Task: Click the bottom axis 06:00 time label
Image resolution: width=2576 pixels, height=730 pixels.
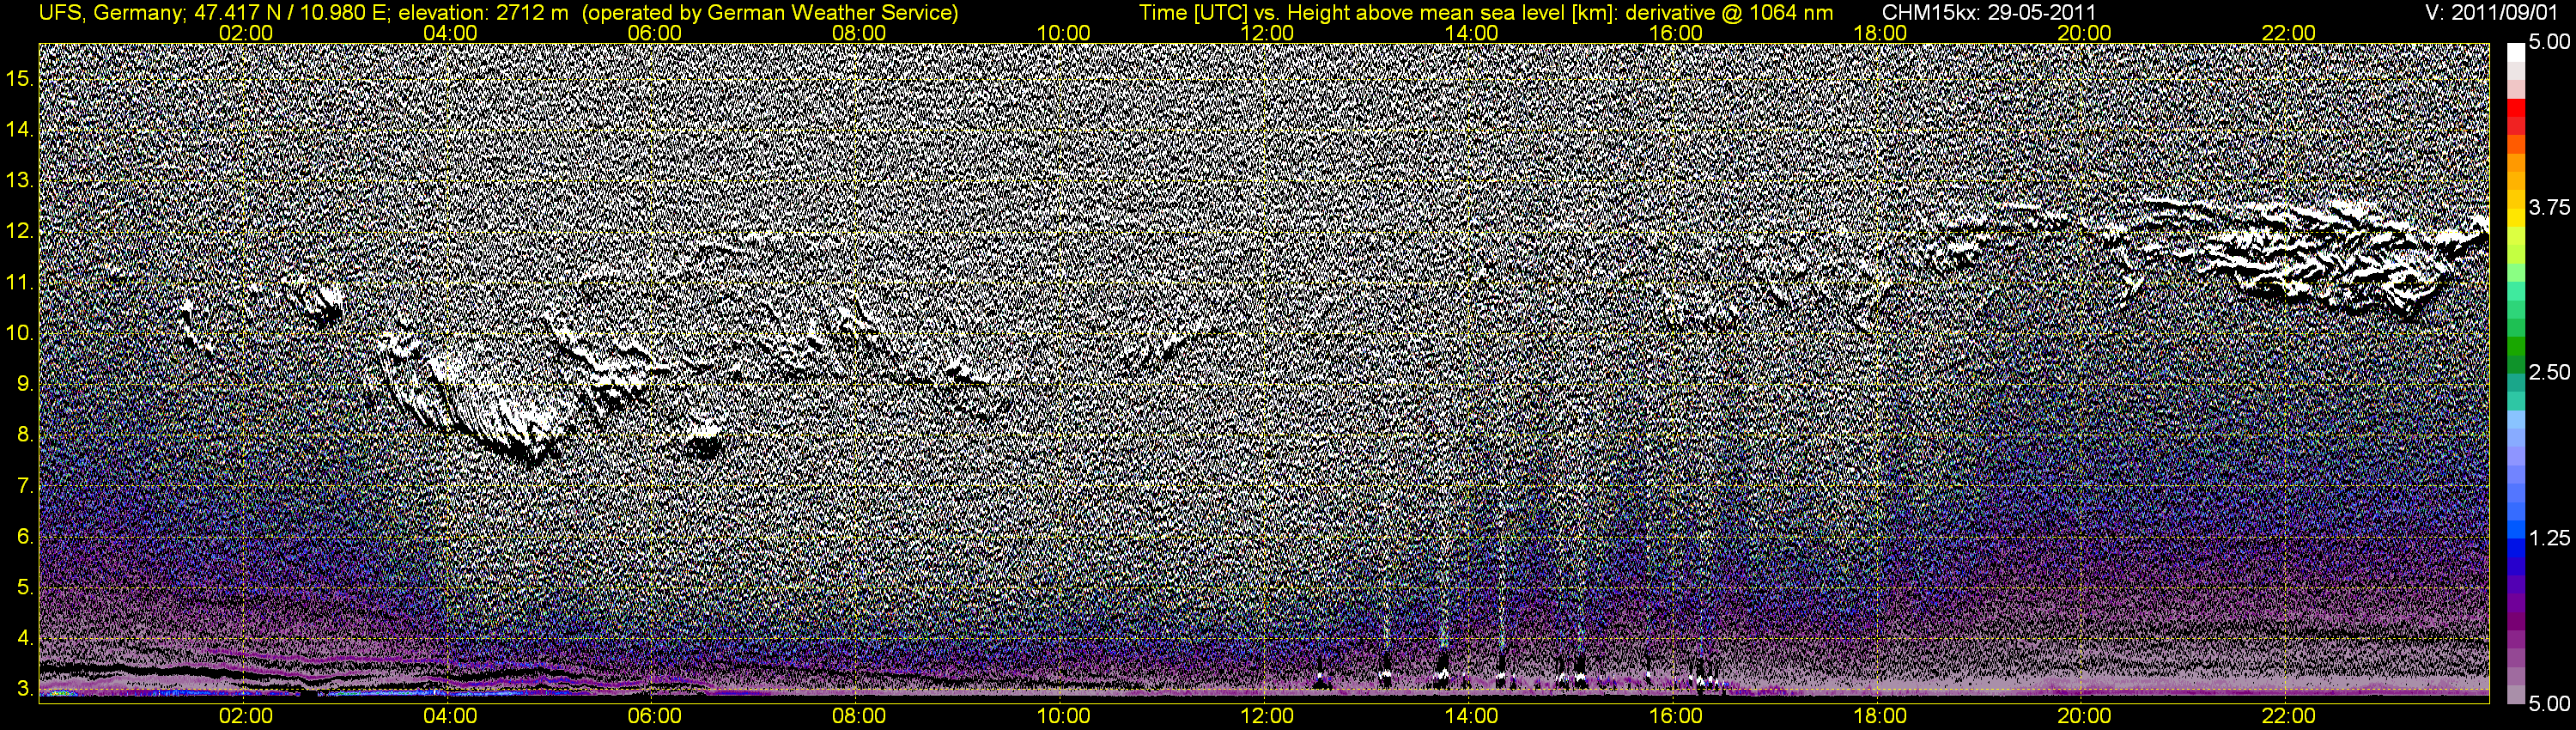Action: click(655, 716)
